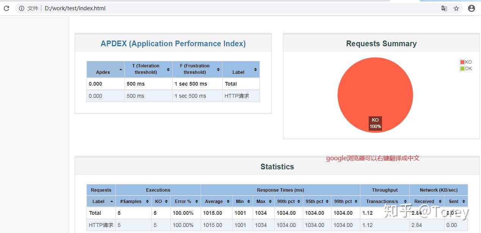The image size is (481, 233).
Task: Open the user profile avatar icon
Action: (x=472, y=8)
